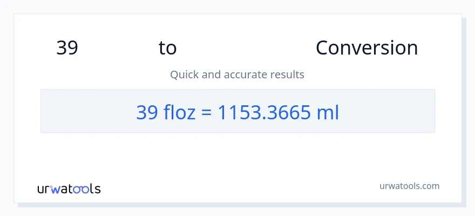This screenshot has width=475, height=216.
Task: Click the "Conversion" heading word
Action: (367, 48)
